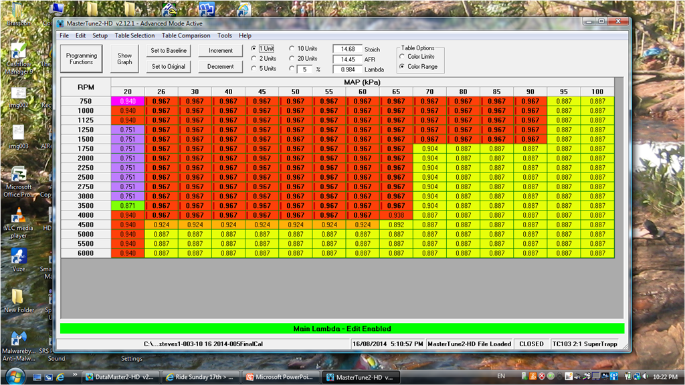Open the Edit menu
This screenshot has width=685, height=385.
tap(80, 35)
